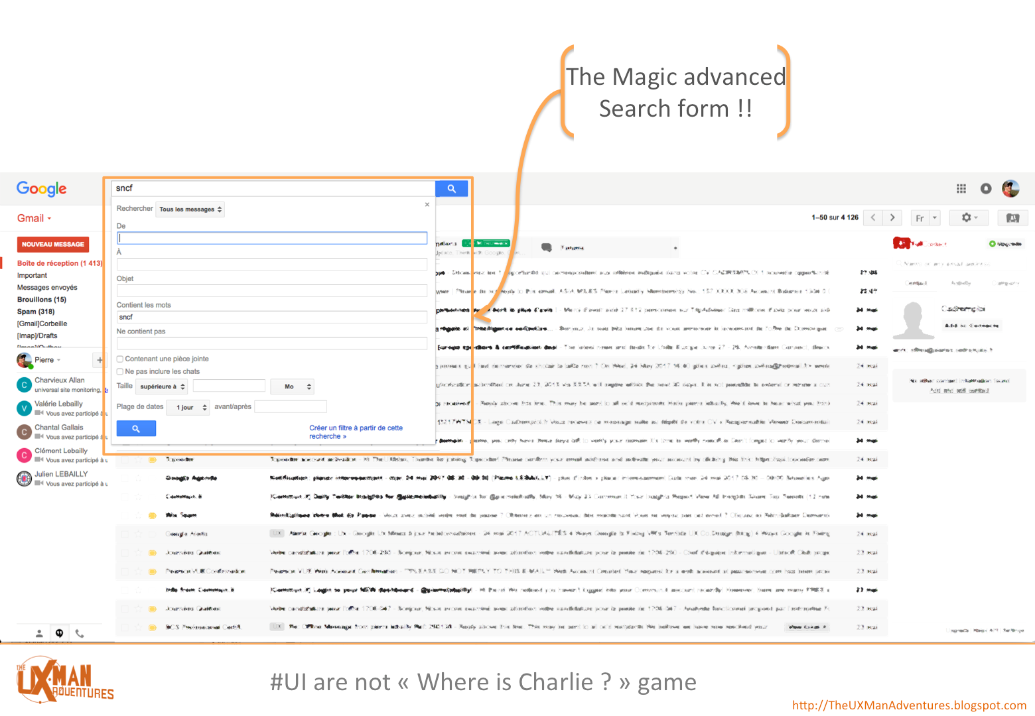Click Pierre's chat avatar photo
Viewport: 1035px width, 716px height.
pyautogui.click(x=25, y=360)
